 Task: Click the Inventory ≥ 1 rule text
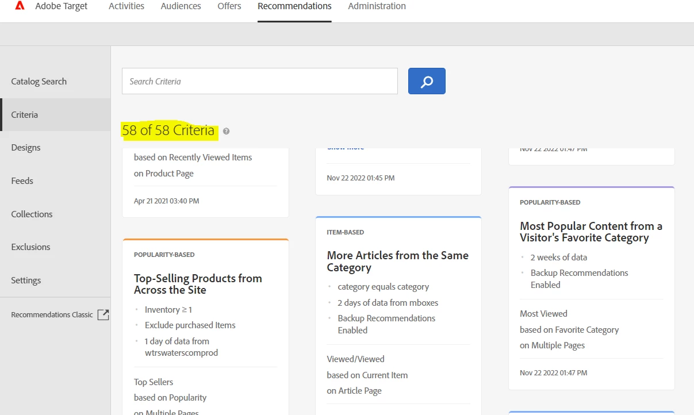point(168,310)
